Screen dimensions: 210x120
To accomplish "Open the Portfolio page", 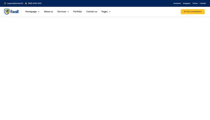I will [77, 12].
